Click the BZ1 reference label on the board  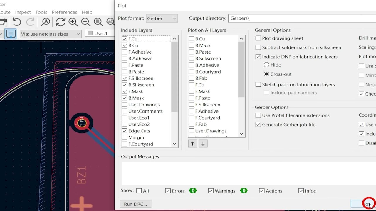tap(82, 175)
